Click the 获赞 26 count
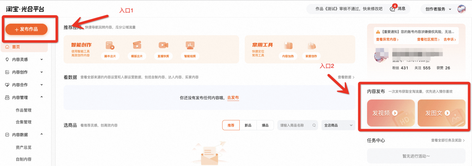472x166 pixels. (443, 68)
